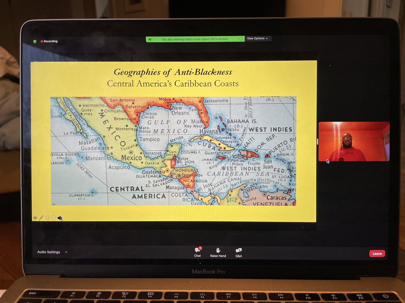
Task: Click the see-all-slides circle icon on slide
Action: pyautogui.click(x=48, y=218)
